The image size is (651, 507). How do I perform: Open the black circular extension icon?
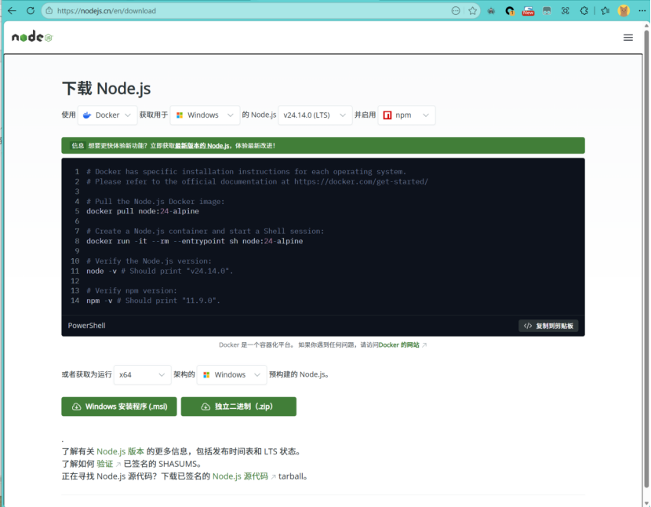(509, 11)
